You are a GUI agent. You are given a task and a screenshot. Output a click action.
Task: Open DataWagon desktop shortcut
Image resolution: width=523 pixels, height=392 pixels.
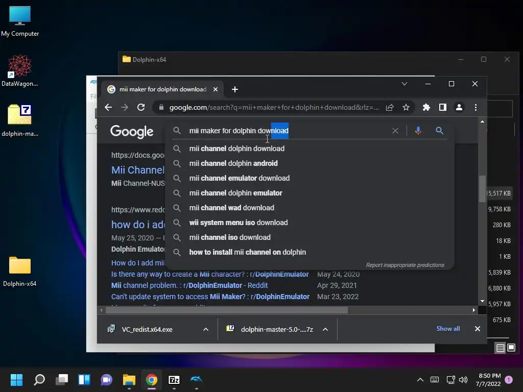(x=20, y=70)
